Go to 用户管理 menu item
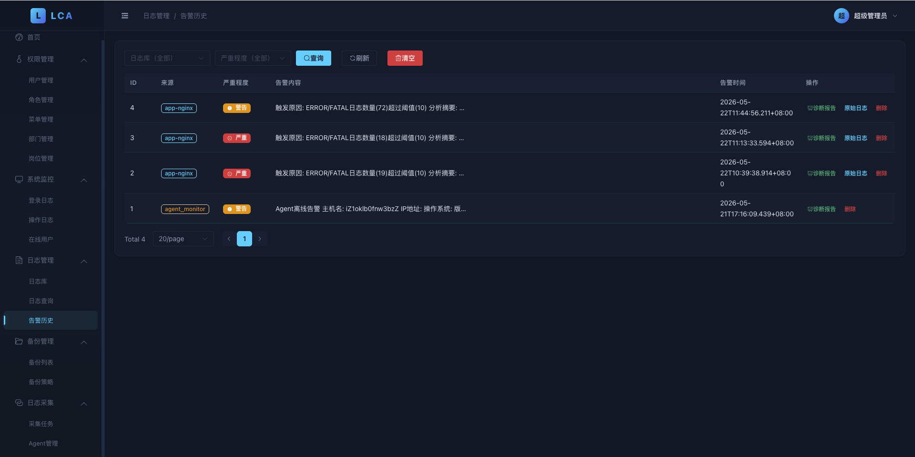The image size is (915, 457). pyautogui.click(x=51, y=80)
